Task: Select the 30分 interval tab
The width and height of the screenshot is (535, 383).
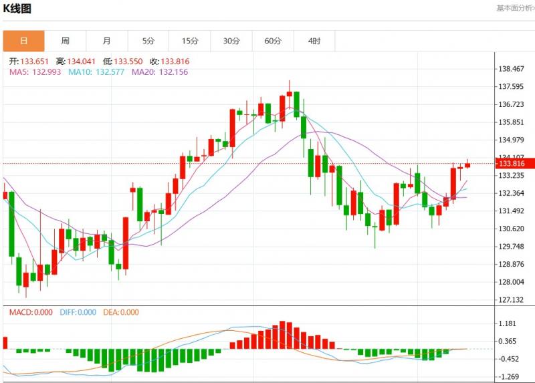Action: (231, 41)
